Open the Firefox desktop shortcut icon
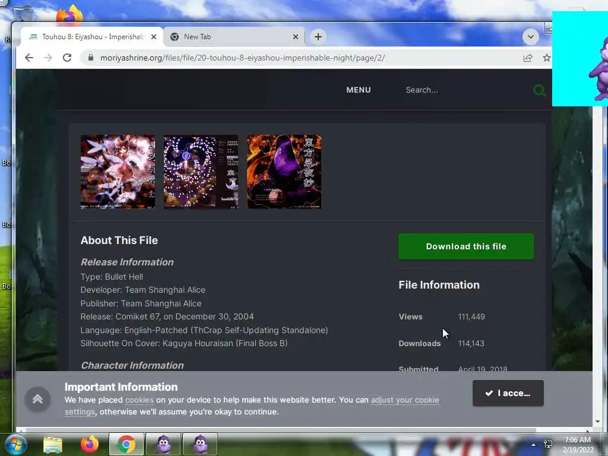Screen dimensions: 608x456 70,15
